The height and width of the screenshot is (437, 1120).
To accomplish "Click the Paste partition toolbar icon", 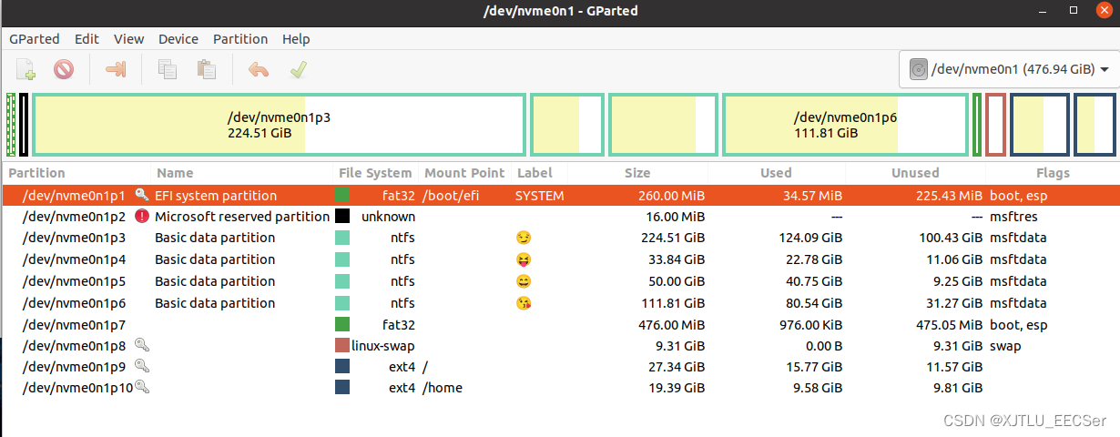I will coord(207,69).
